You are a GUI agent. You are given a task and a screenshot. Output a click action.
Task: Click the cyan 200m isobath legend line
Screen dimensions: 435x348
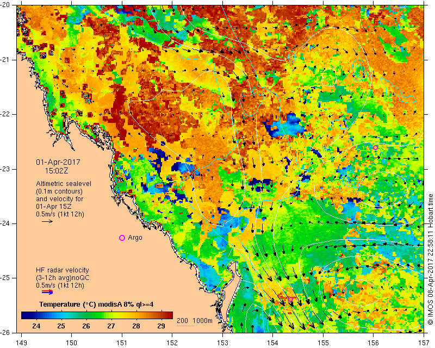pos(185,326)
